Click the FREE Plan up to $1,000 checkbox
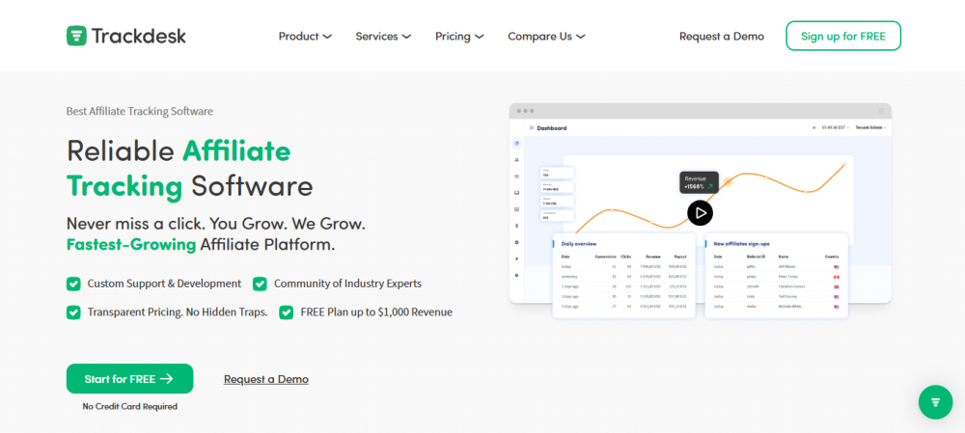965x433 pixels. coord(287,312)
